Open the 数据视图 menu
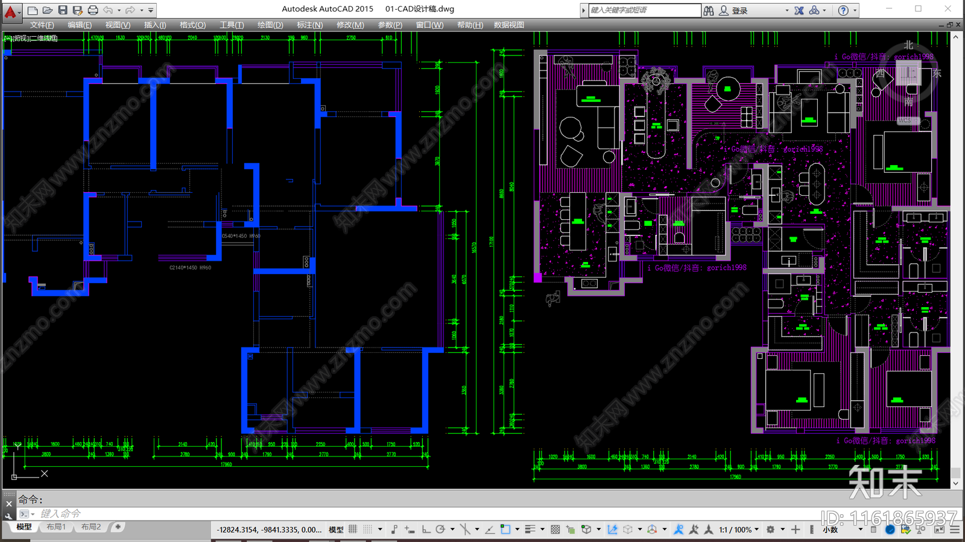This screenshot has height=542, width=965. pos(509,25)
